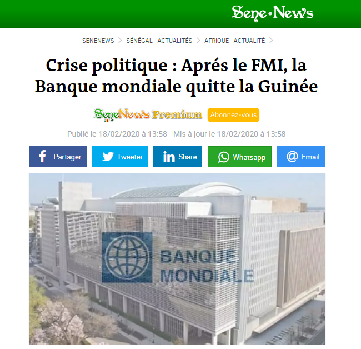Click the Twitter bird icon
The height and width of the screenshot is (349, 361).
click(x=108, y=157)
